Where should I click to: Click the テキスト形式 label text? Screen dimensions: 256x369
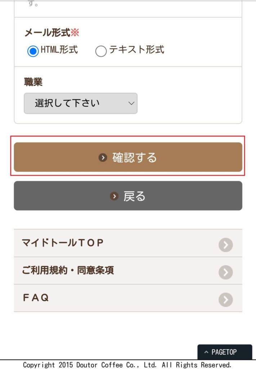click(136, 50)
